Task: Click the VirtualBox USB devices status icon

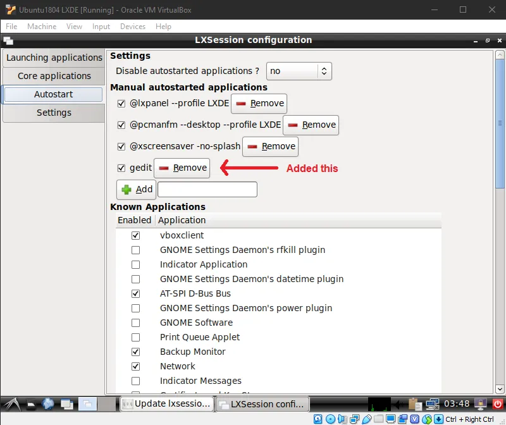Action: pyautogui.click(x=367, y=419)
